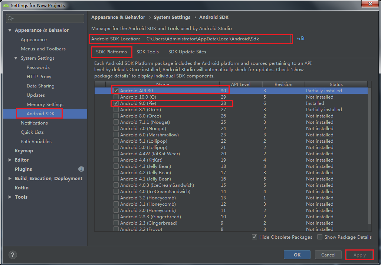The image size is (381, 265).
Task: Check the Android 10.0 (Q) checkbox
Action: point(116,97)
